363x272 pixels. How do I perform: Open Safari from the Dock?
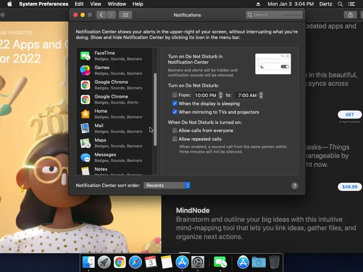pyautogui.click(x=135, y=262)
